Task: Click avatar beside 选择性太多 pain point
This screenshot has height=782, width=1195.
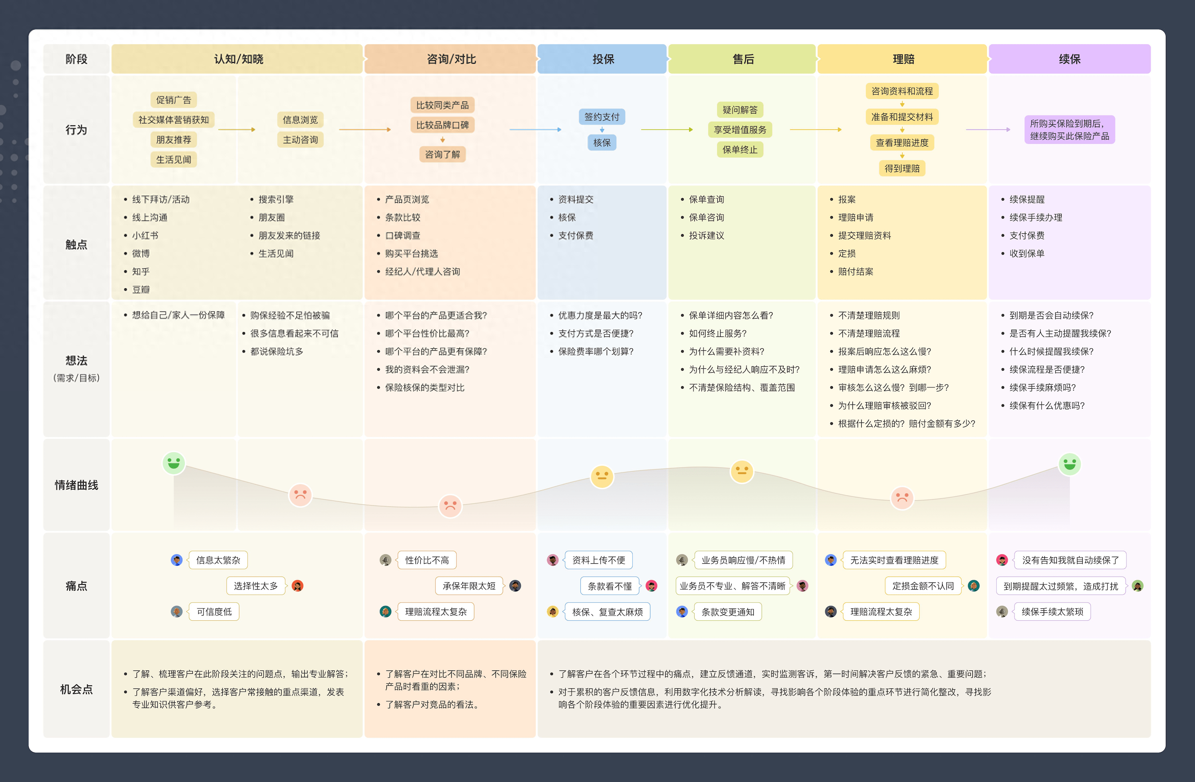Action: coord(298,586)
